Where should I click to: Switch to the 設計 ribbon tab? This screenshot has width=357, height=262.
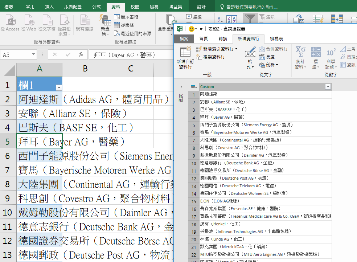[x=201, y=7]
